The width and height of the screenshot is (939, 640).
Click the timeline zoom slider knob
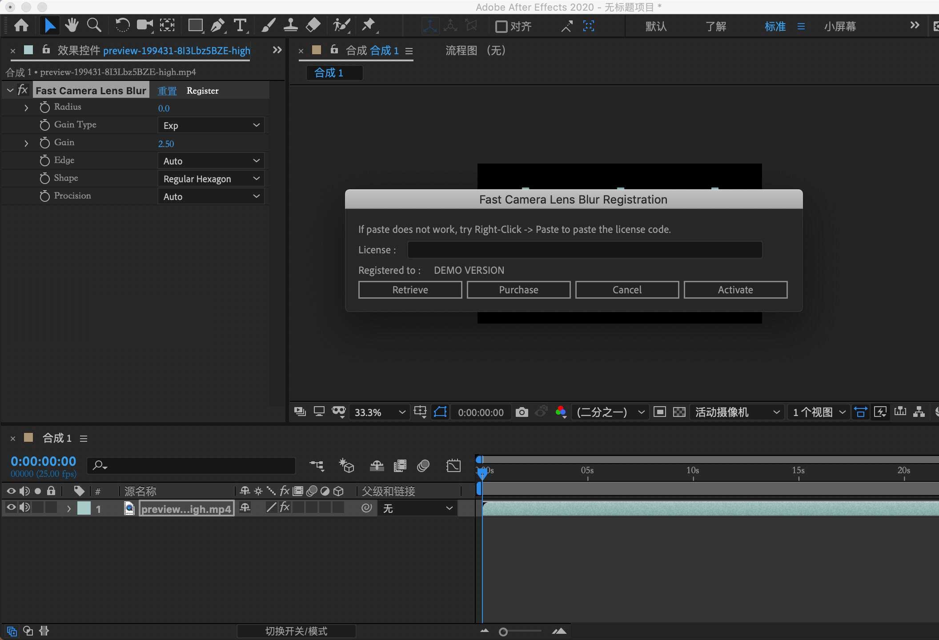(503, 632)
